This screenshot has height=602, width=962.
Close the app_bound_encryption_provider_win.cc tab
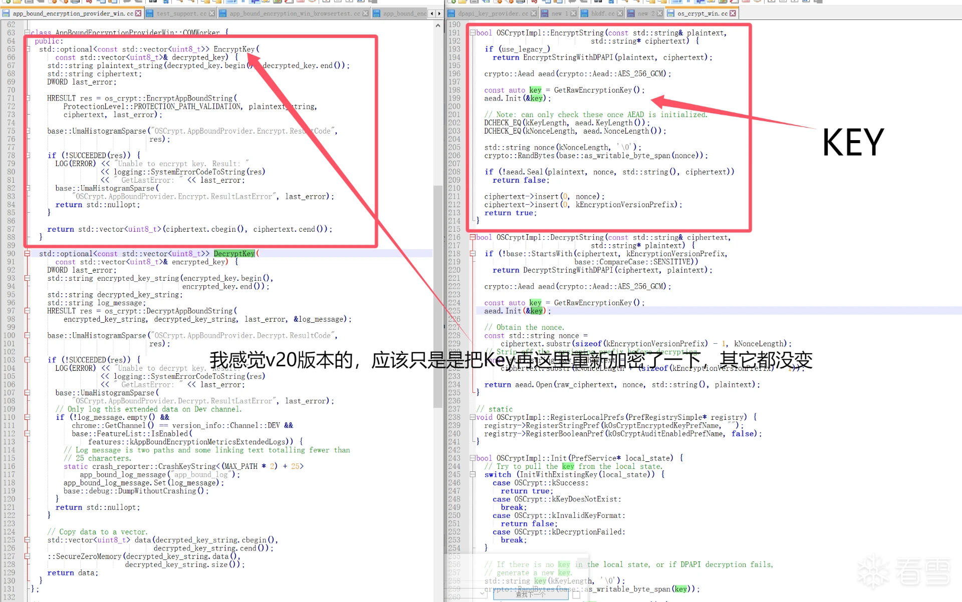click(x=139, y=14)
